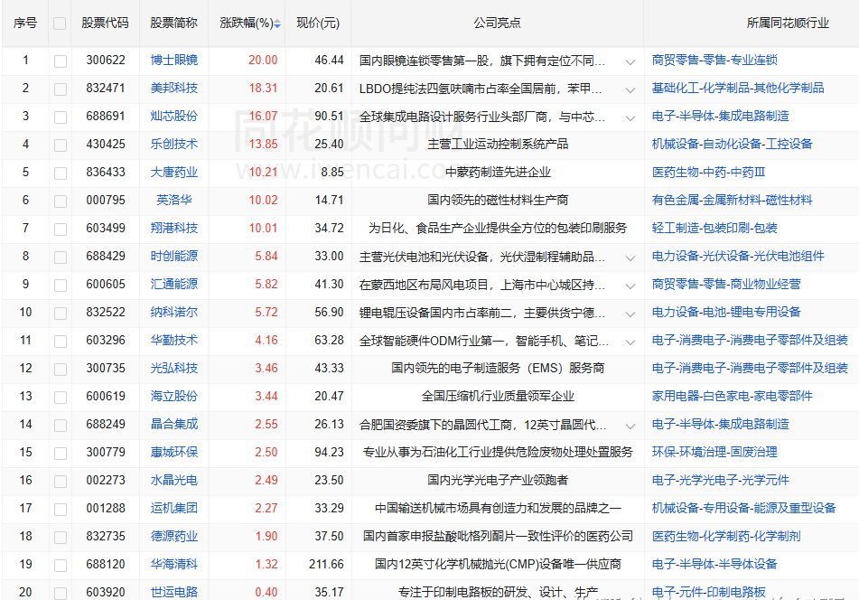Check the box for 300622 博士眼镜
859x600 pixels.
(x=61, y=61)
